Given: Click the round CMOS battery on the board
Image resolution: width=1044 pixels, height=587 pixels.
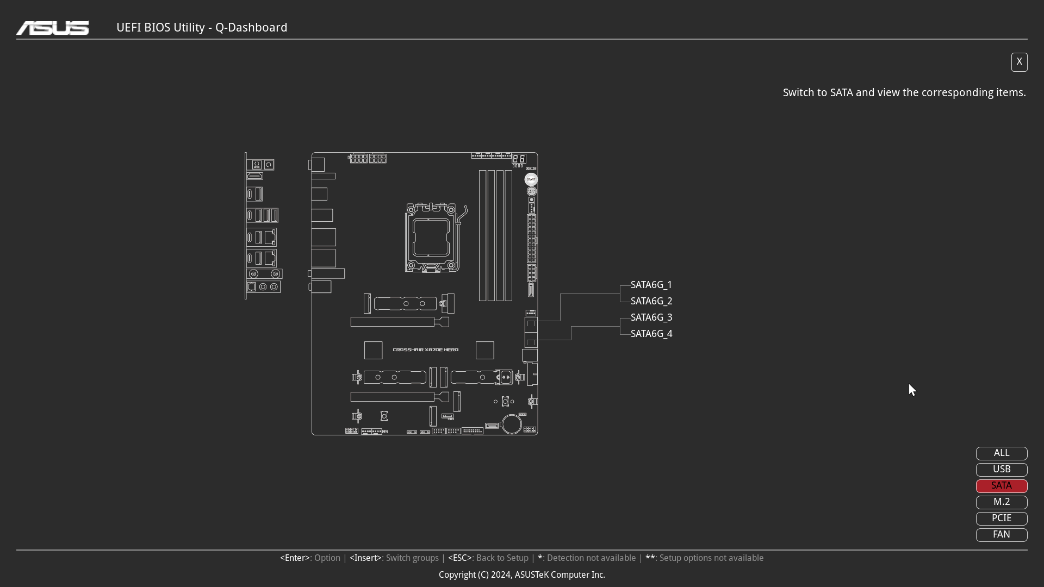Looking at the screenshot, I should click(512, 424).
